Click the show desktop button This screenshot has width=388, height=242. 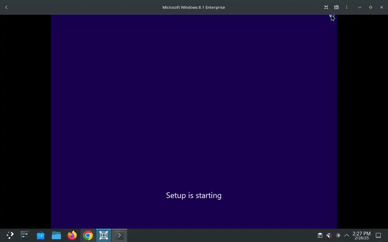coord(378,235)
